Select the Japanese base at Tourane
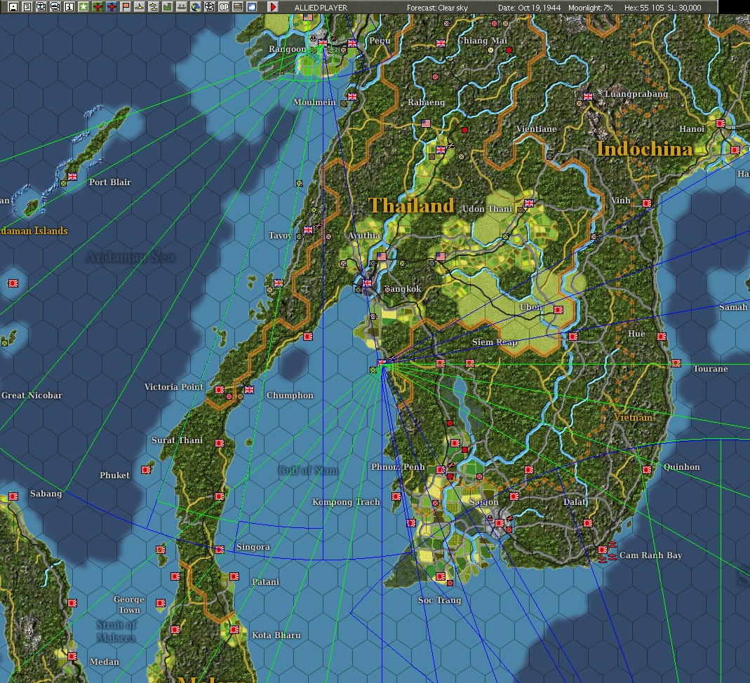 click(676, 363)
